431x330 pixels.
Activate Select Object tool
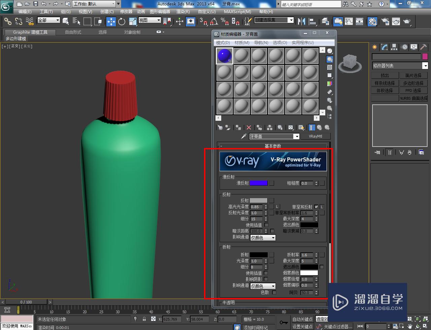[x=66, y=22]
